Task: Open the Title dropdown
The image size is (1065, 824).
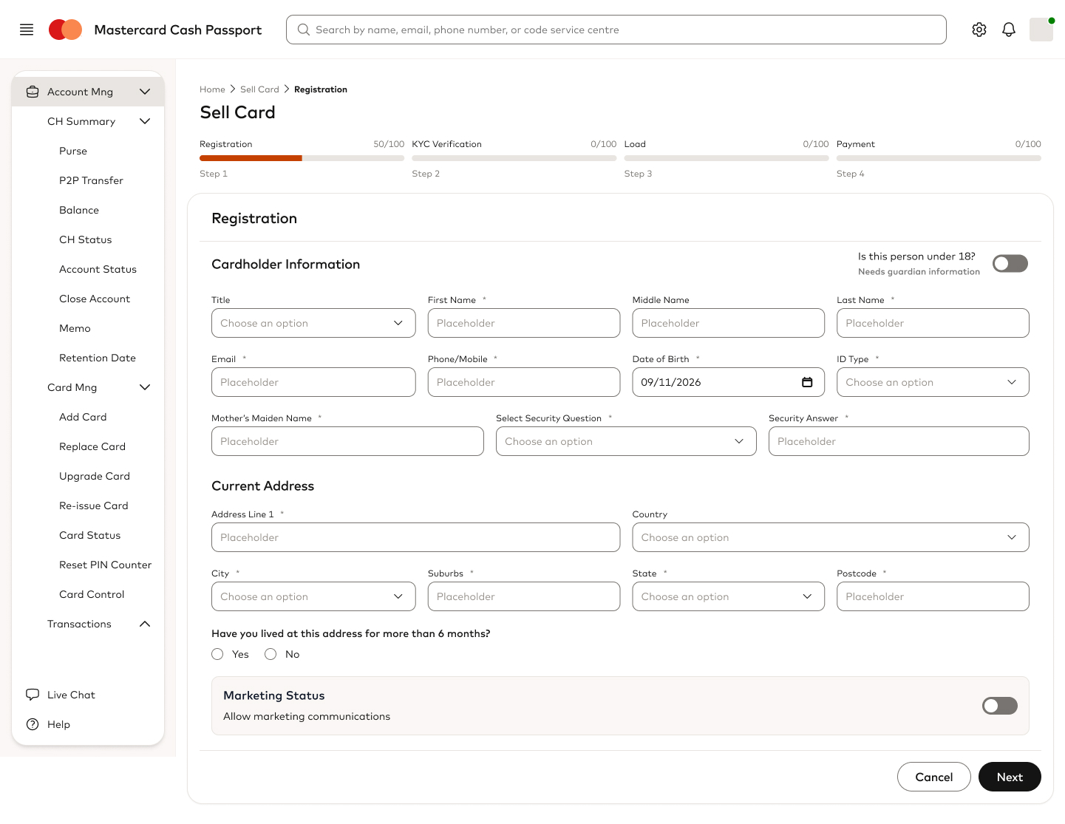Action: coord(313,323)
